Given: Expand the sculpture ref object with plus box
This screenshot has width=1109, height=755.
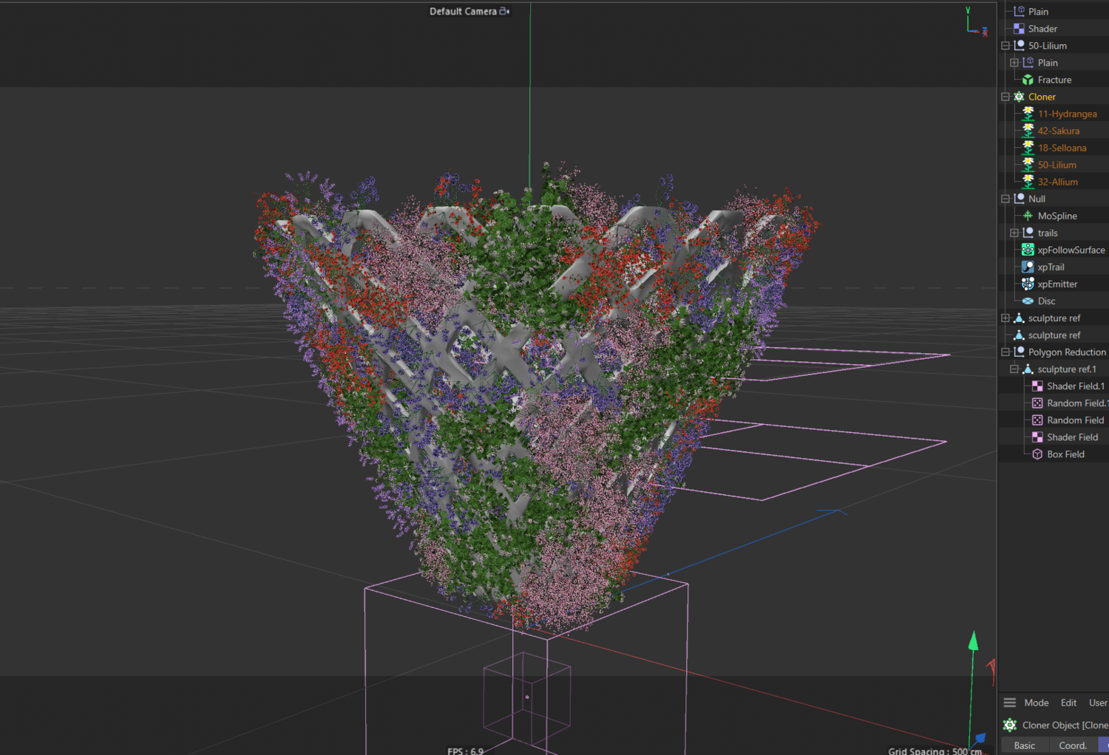Looking at the screenshot, I should tap(1005, 318).
